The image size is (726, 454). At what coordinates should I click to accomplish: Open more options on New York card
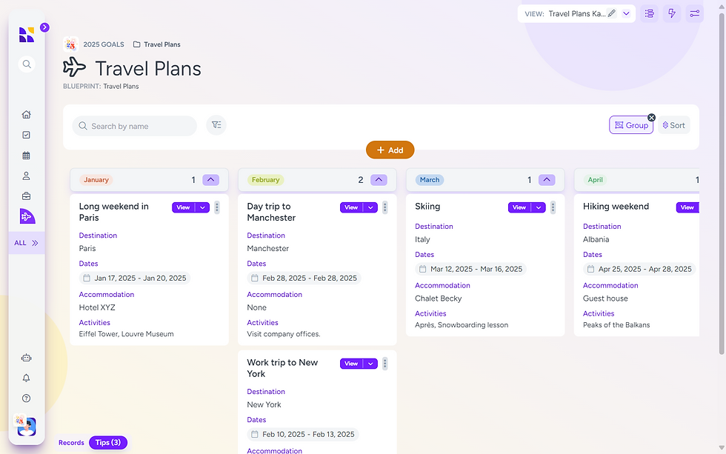pos(384,364)
